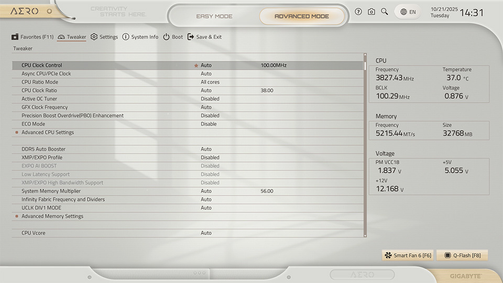Launch Q-Flash utility

[462, 256]
